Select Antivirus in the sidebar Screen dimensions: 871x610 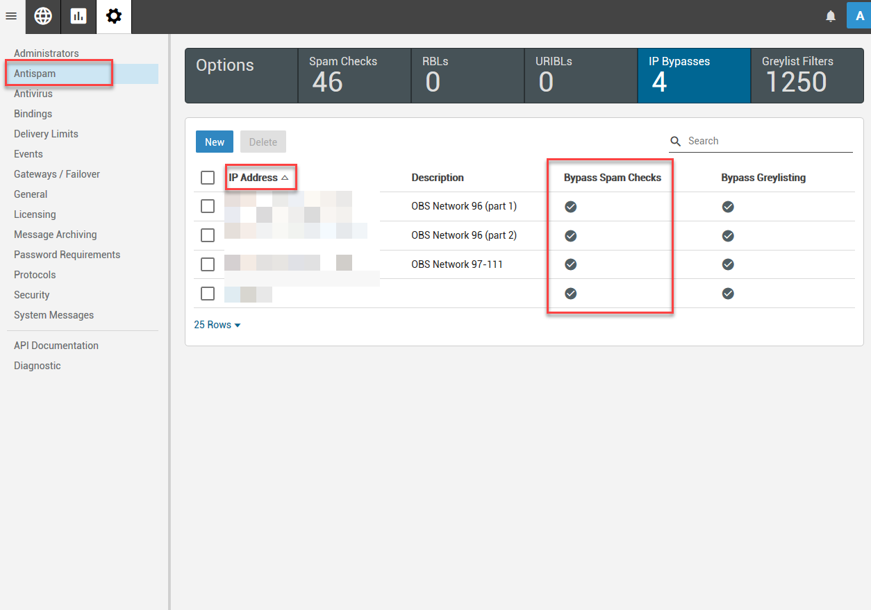[33, 94]
